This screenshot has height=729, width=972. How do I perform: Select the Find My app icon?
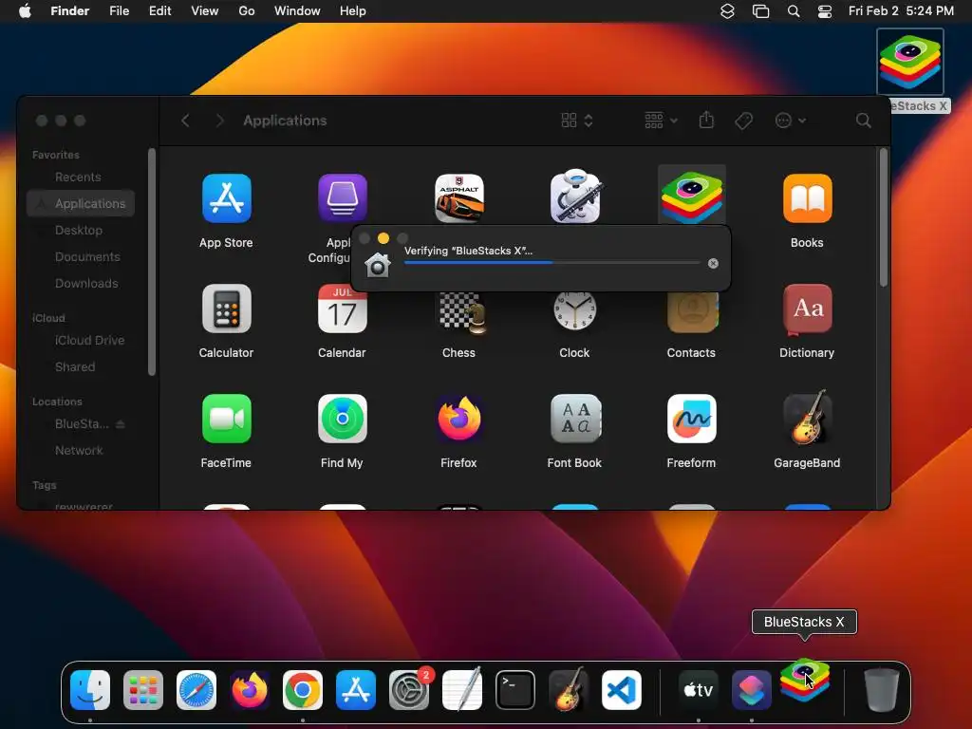342,419
